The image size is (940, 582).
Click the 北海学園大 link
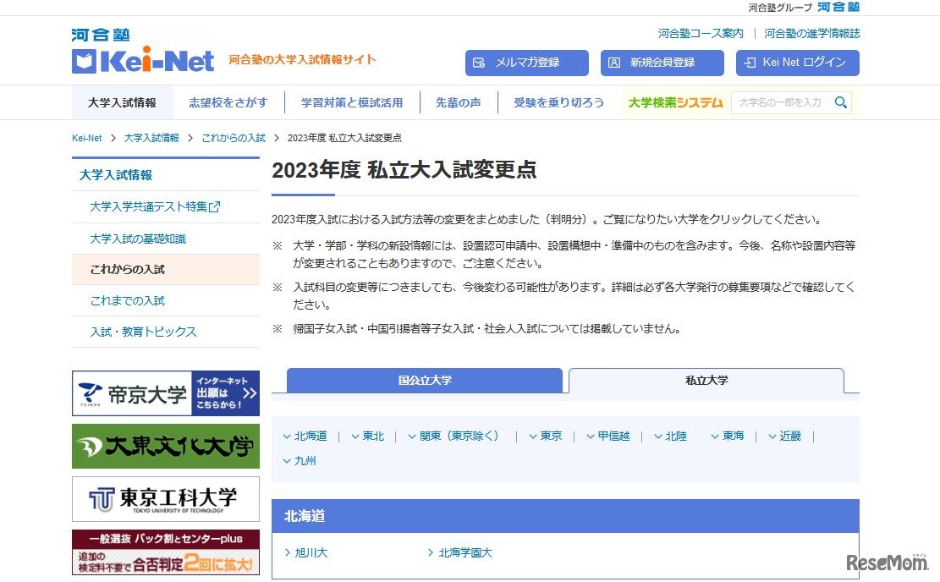point(464,552)
